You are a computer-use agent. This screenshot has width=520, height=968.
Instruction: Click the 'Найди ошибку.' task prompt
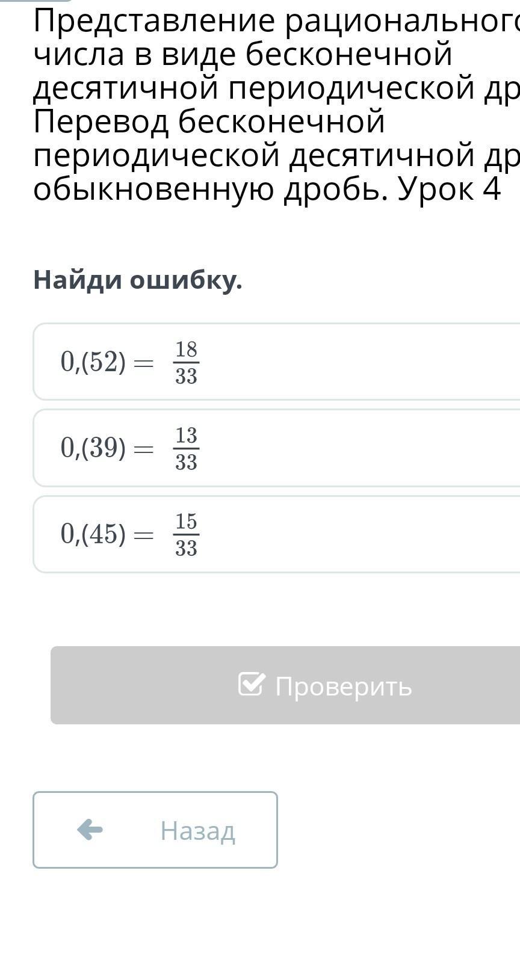138,280
